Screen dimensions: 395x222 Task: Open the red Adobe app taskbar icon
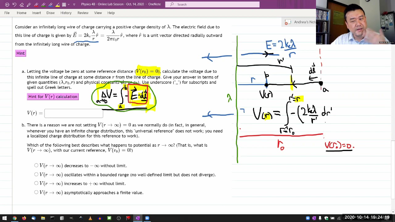[128, 218]
